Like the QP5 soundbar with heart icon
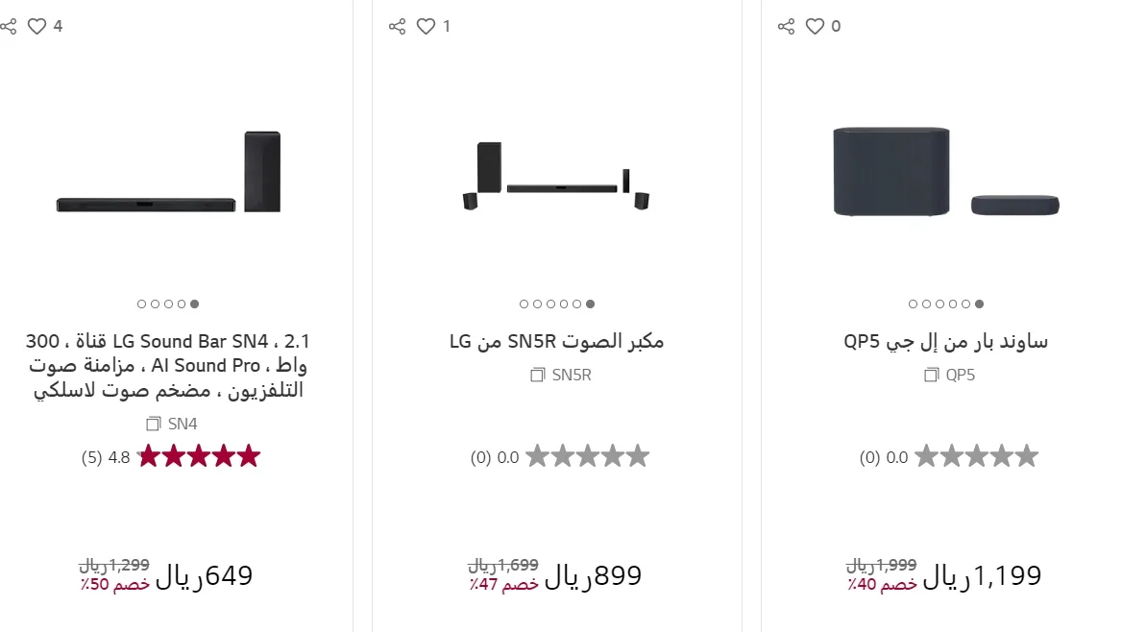Viewport: 1122px width, 632px height. 815,27
